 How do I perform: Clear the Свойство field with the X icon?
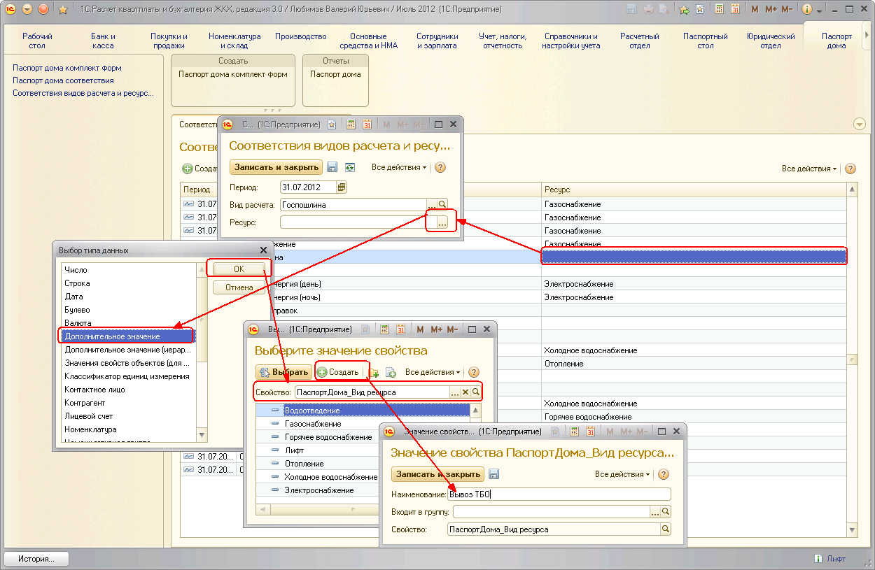tap(465, 392)
